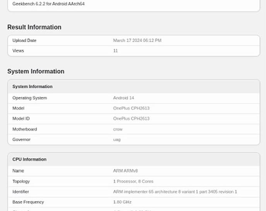The height and width of the screenshot is (211, 266).
Task: Select the Android 14 value
Action: tap(124, 98)
